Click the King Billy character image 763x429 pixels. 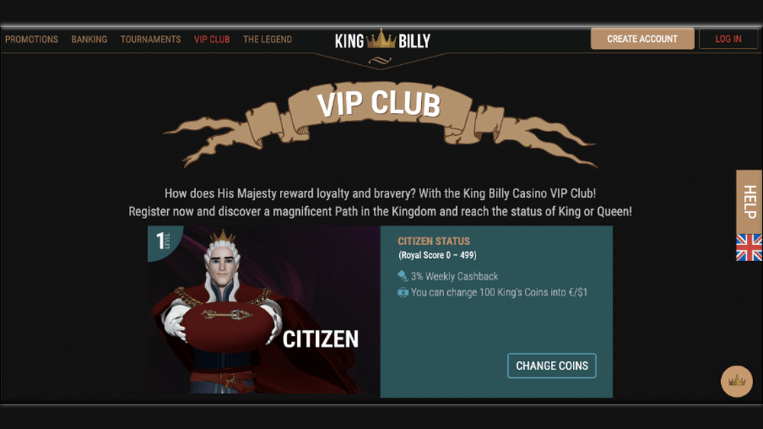click(219, 311)
